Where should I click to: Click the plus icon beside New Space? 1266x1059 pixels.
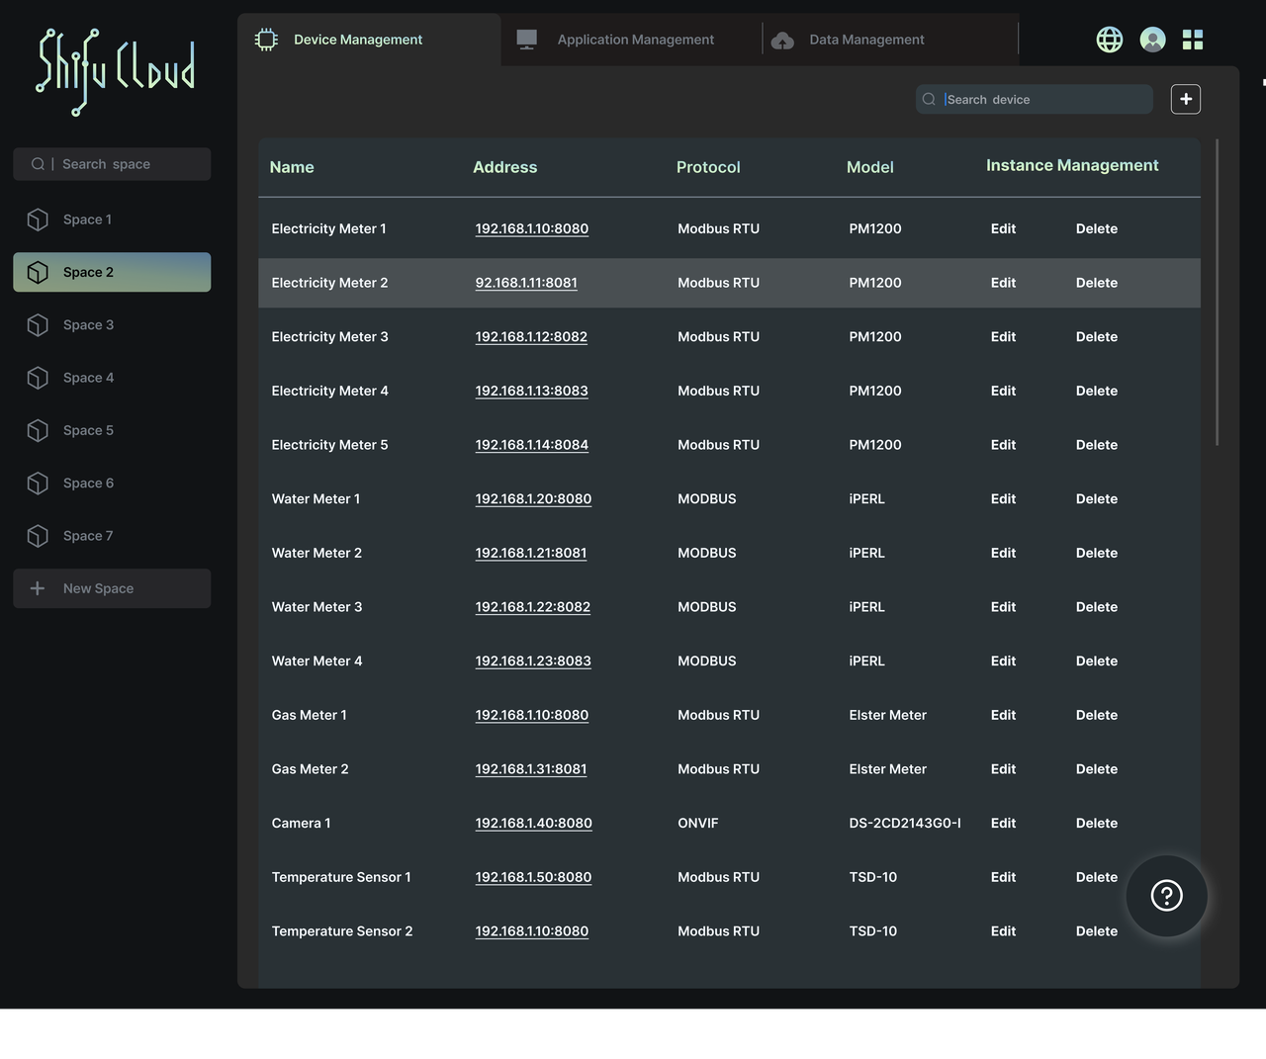38,588
